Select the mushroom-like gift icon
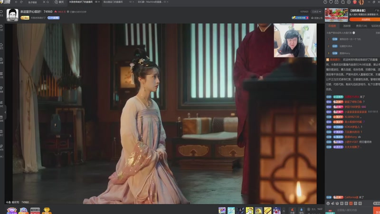The width and height of the screenshot is (380, 214). pos(258,211)
